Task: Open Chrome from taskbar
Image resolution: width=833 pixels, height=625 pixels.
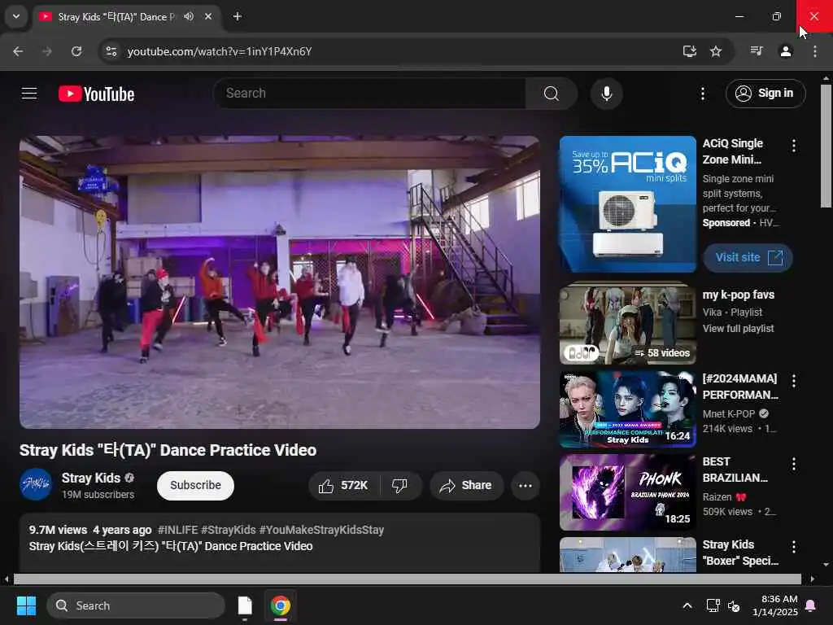Action: pyautogui.click(x=280, y=605)
